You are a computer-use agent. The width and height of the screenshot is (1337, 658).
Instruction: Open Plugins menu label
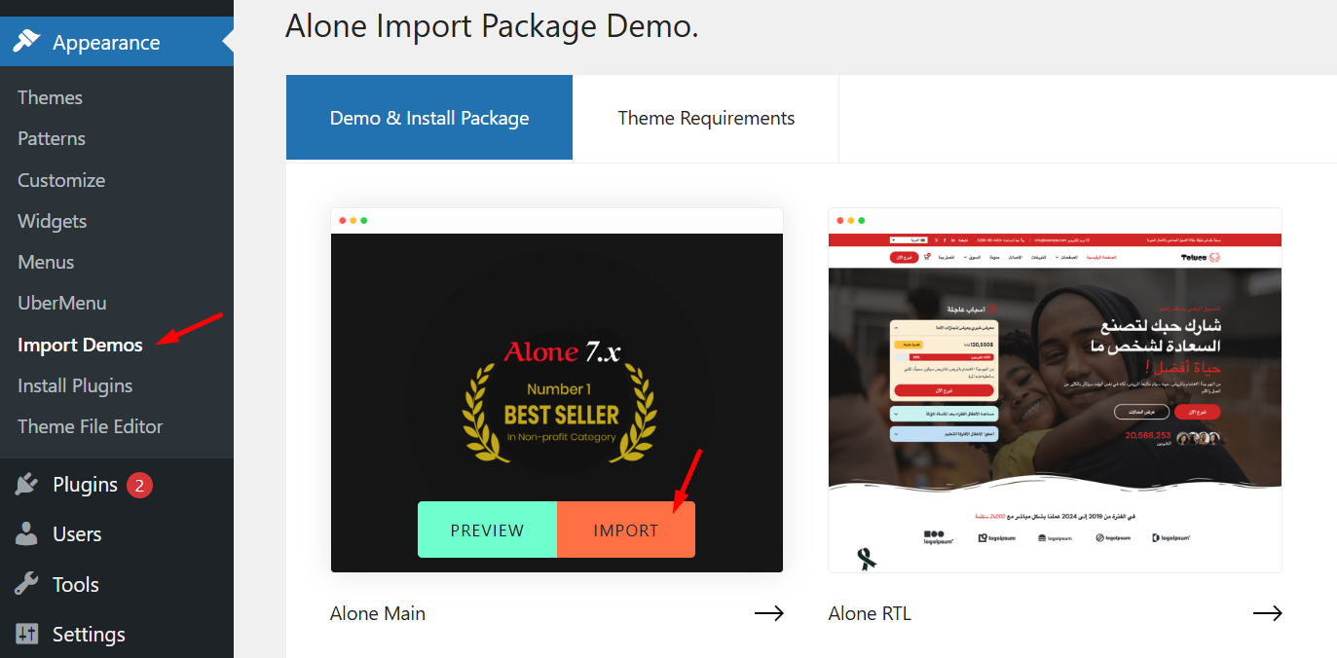point(85,485)
